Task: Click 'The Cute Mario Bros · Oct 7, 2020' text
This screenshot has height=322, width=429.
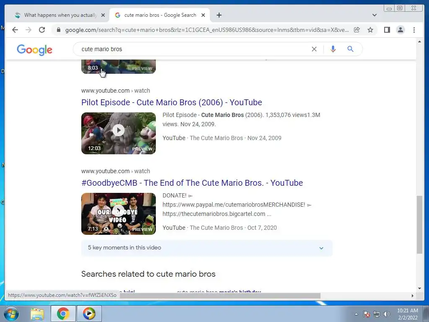Action: (x=233, y=228)
